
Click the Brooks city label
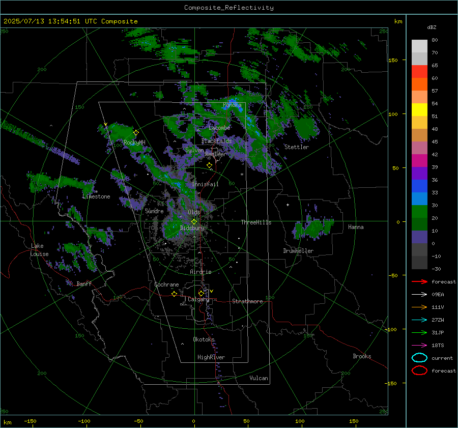[x=362, y=356]
